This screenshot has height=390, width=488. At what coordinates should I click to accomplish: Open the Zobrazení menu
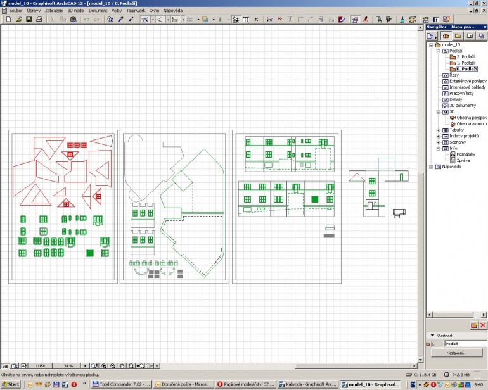(54, 11)
